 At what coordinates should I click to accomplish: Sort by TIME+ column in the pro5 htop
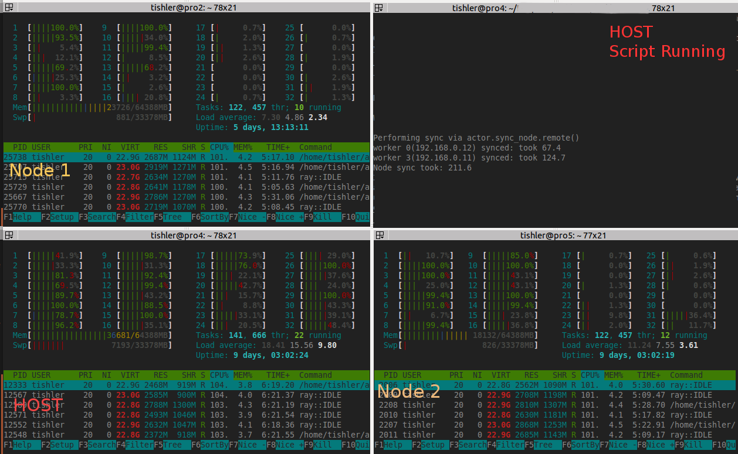click(649, 375)
